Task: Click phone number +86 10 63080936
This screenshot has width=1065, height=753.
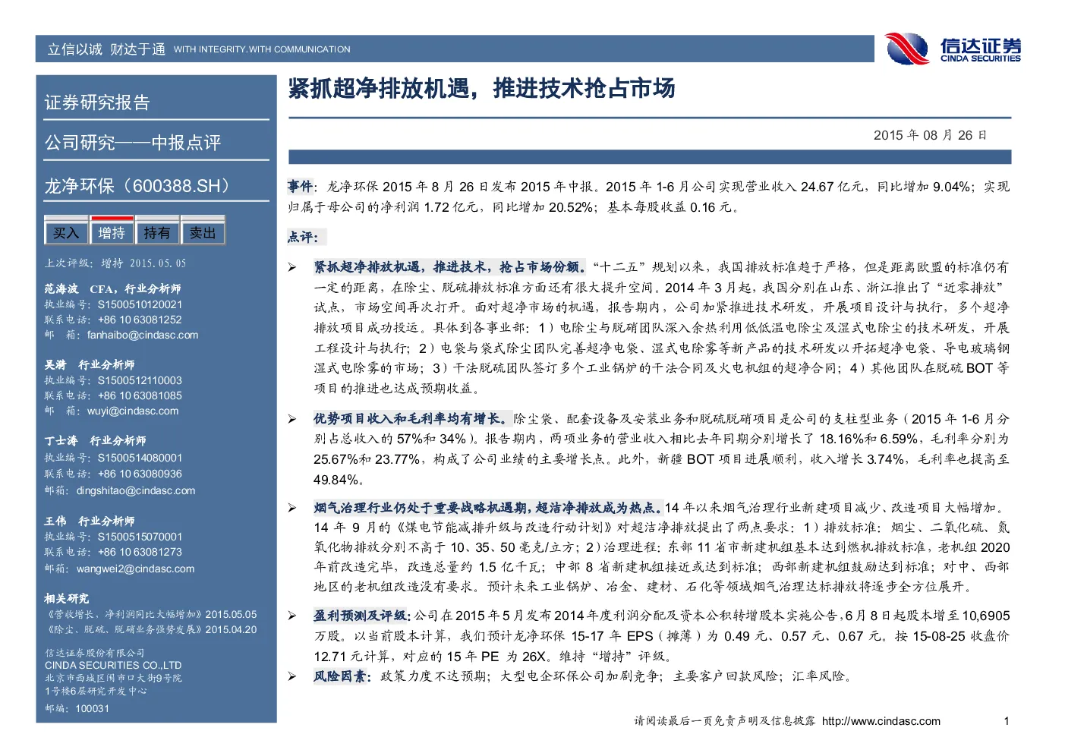Action: tap(140, 474)
